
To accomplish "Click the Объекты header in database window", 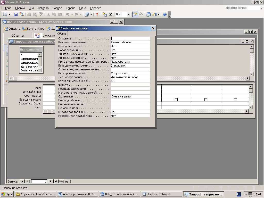I will [x=18, y=36].
